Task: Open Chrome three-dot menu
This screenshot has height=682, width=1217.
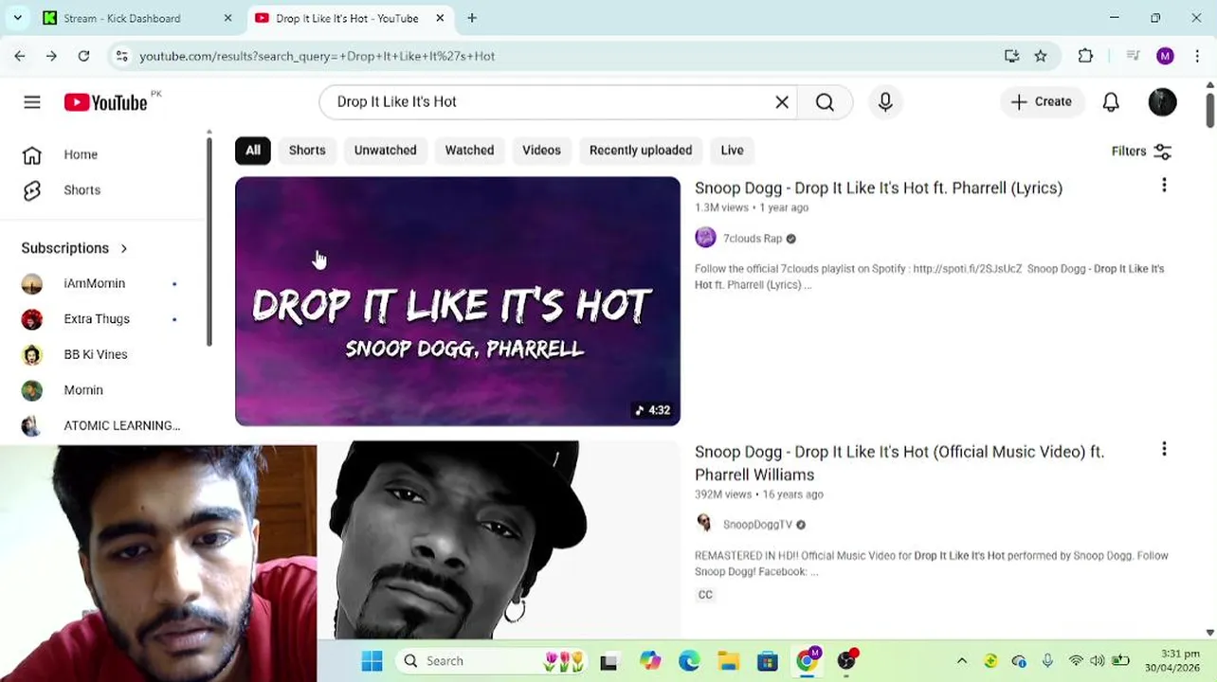Action: click(x=1197, y=56)
